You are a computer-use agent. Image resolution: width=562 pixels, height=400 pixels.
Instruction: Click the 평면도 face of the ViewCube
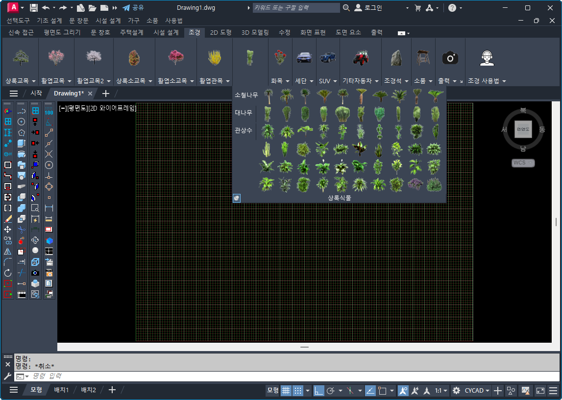(523, 129)
